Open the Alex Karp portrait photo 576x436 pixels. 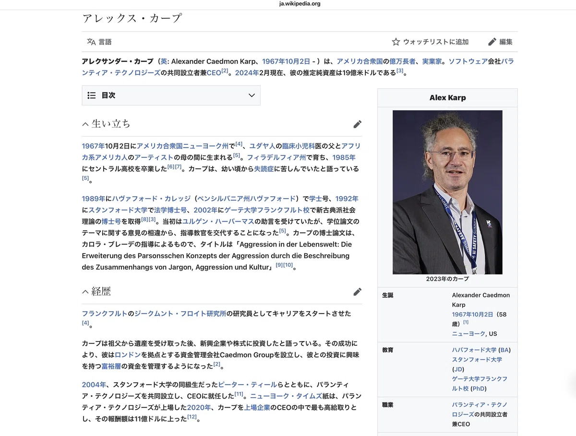[x=447, y=192]
